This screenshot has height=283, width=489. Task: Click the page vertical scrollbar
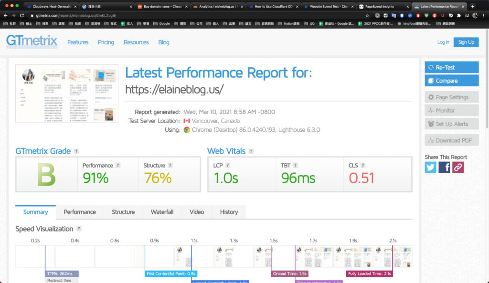[487, 80]
